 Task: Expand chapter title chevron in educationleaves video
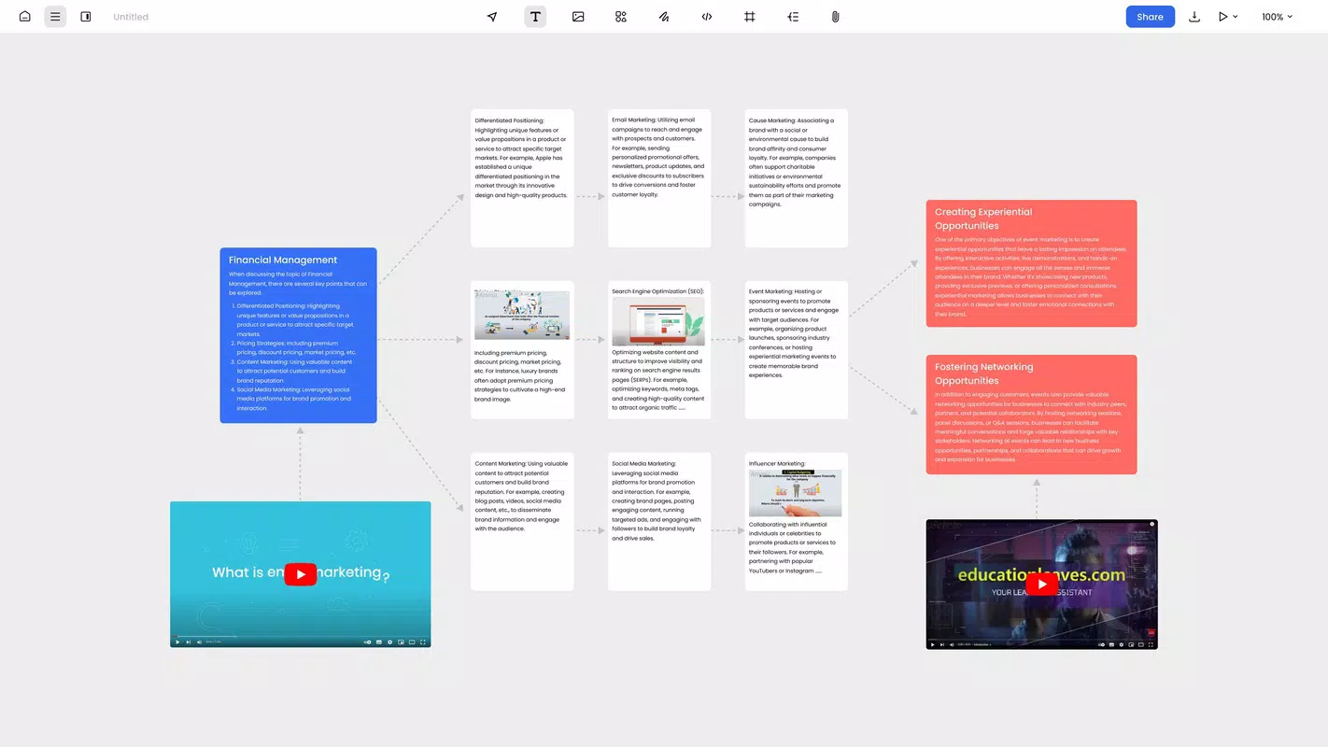991,644
